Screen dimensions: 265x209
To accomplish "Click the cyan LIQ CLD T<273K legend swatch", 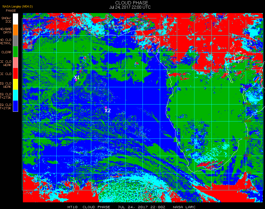I will [15, 95].
